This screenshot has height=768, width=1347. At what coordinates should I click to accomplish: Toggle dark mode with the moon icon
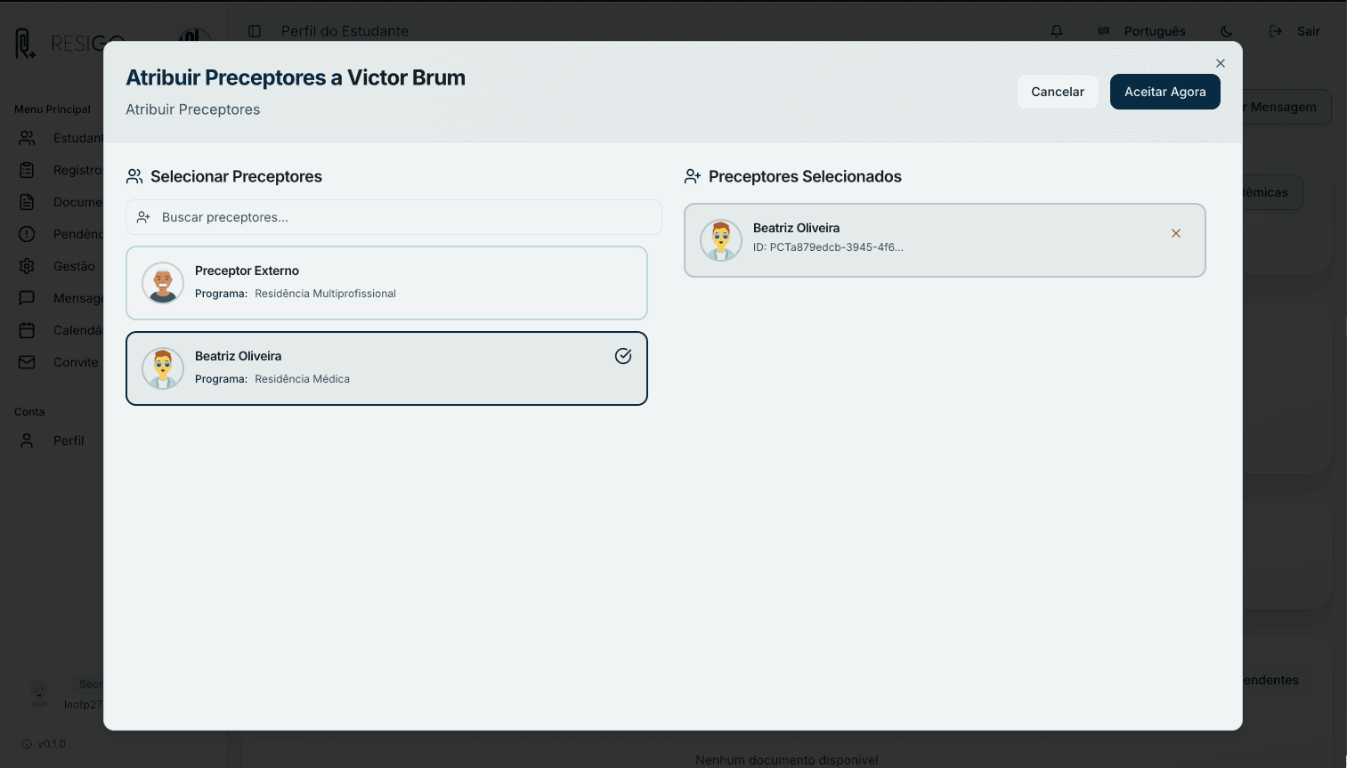tap(1227, 31)
